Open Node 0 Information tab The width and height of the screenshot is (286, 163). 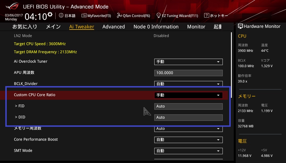[156, 26]
